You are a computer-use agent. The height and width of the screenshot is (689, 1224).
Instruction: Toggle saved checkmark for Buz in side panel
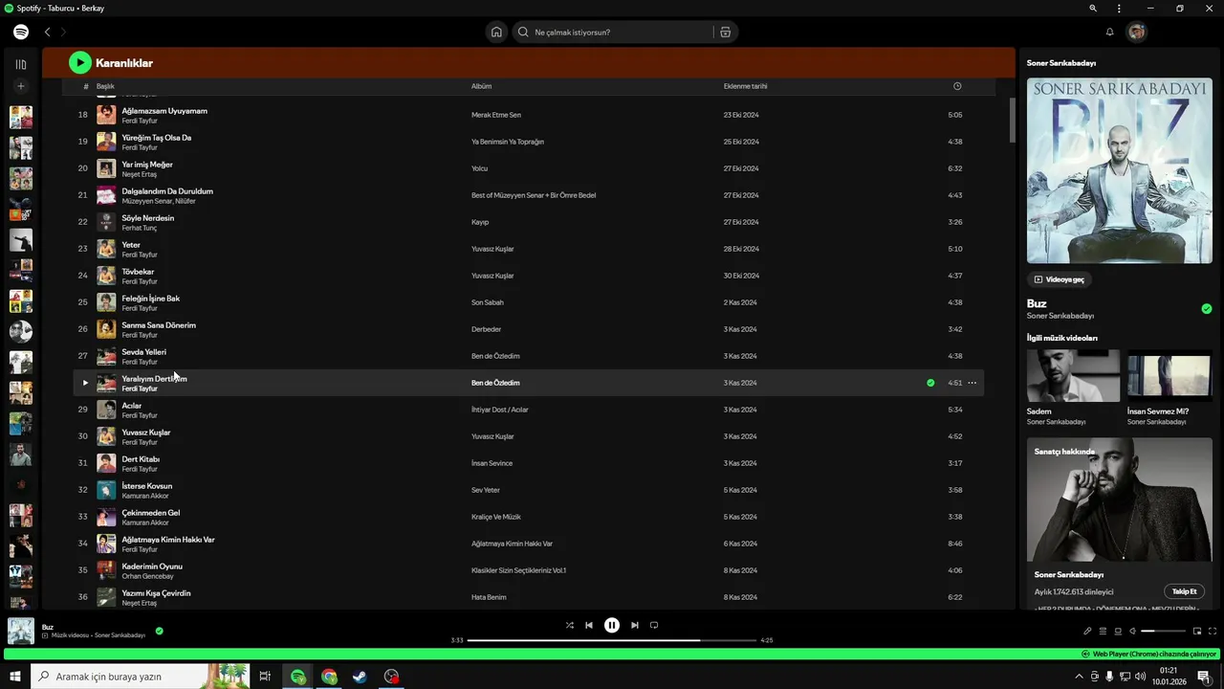point(1207,308)
